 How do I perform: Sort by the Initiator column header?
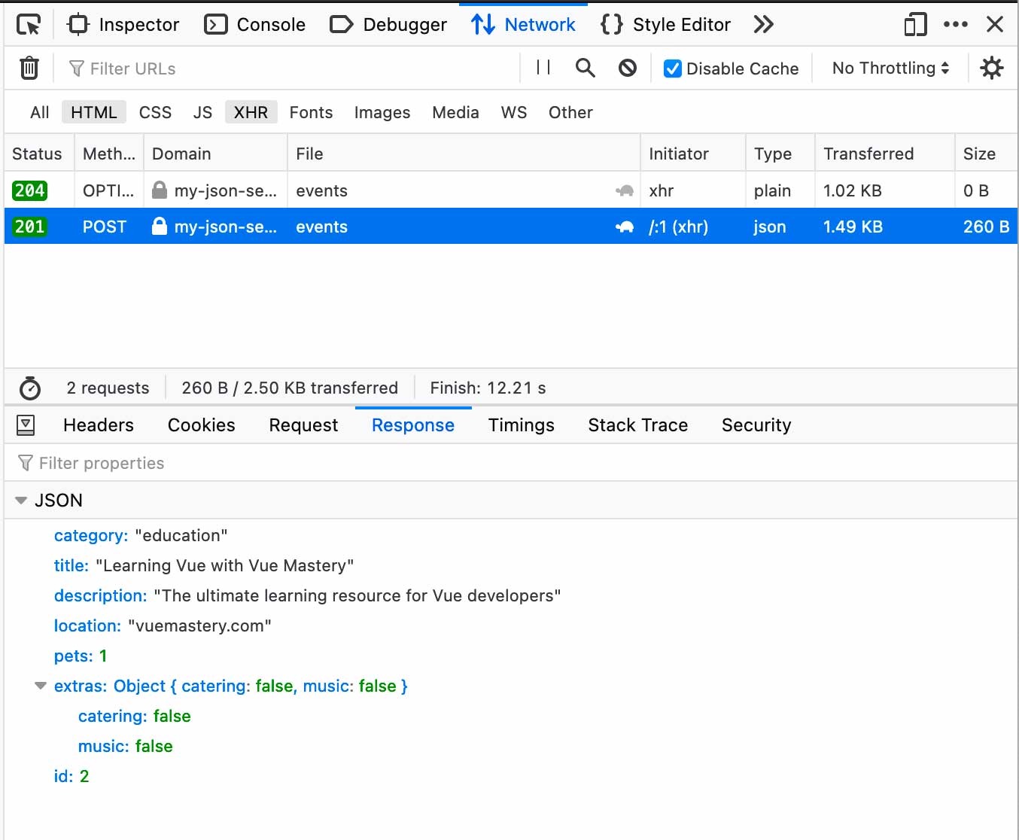coord(693,154)
